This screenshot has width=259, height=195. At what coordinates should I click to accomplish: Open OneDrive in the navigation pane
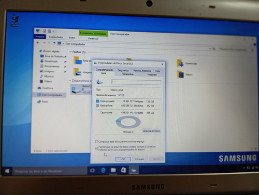(x=46, y=88)
